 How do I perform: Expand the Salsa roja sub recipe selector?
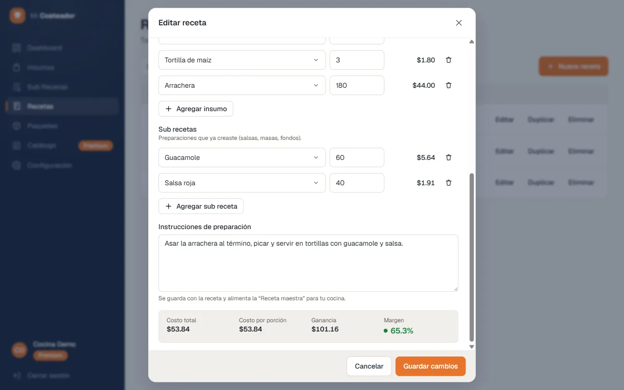(242, 183)
